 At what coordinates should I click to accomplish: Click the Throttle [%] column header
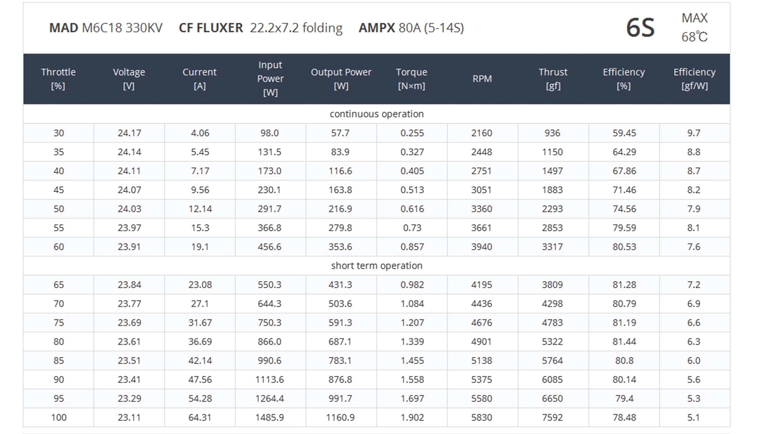coord(58,79)
